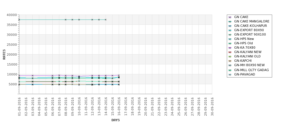
Task: Select the GN-HPS New legend label
Action: (244, 39)
